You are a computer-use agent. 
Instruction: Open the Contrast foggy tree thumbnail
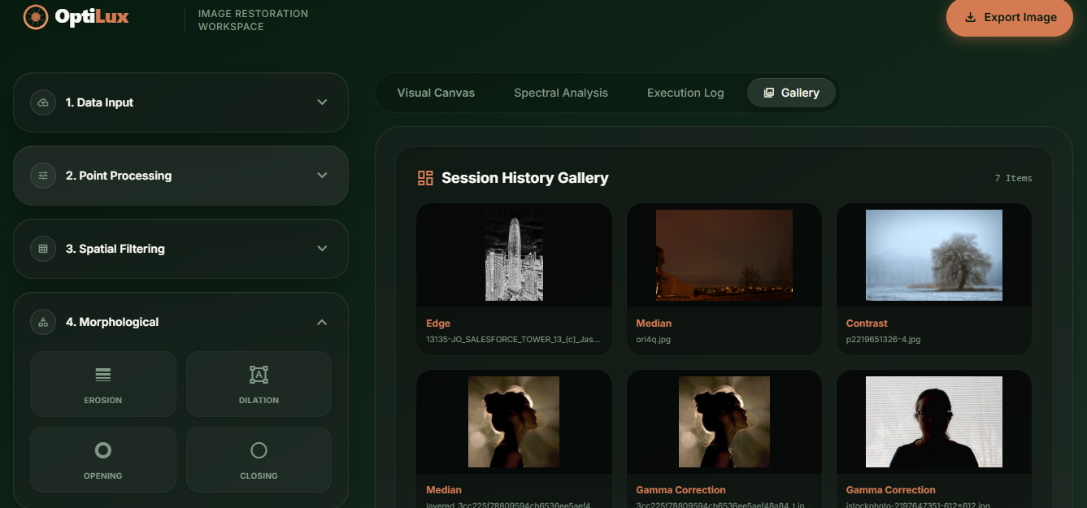pyautogui.click(x=934, y=255)
